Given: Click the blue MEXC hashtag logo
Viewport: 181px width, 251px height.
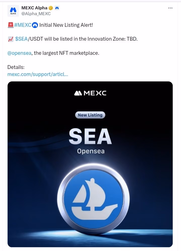Looking at the screenshot, I should (35, 25).
